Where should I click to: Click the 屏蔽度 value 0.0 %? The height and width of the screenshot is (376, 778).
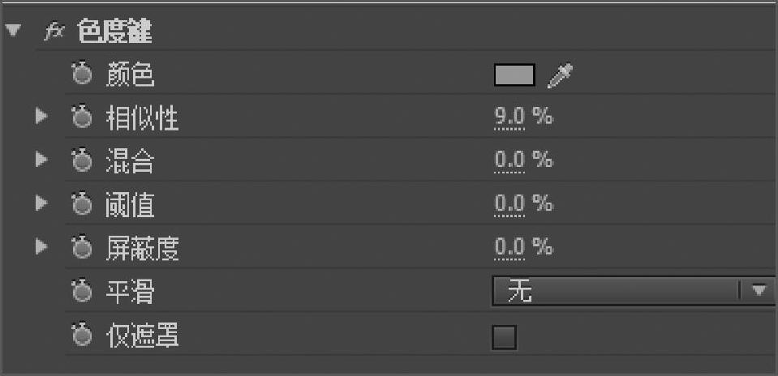(x=510, y=246)
